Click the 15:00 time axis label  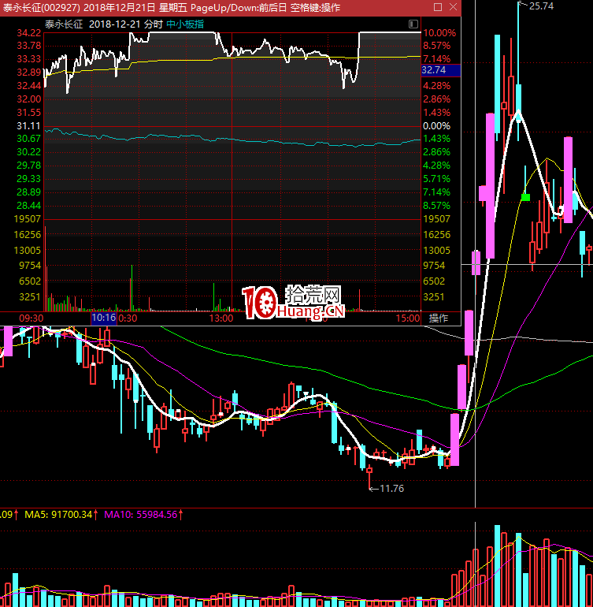tap(408, 318)
